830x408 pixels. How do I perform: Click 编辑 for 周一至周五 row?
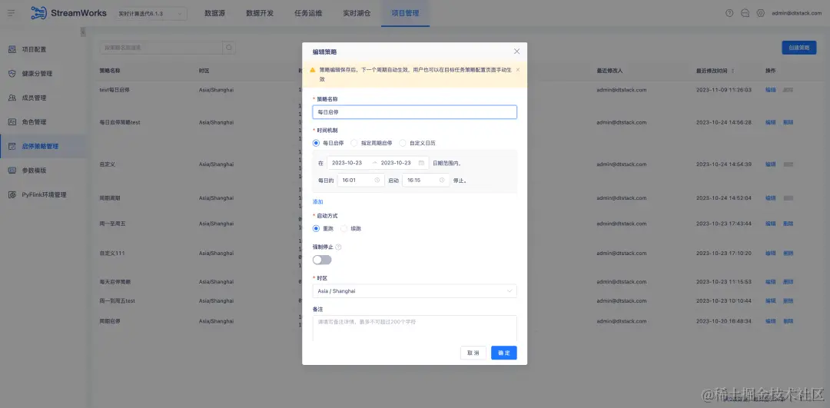(x=771, y=224)
